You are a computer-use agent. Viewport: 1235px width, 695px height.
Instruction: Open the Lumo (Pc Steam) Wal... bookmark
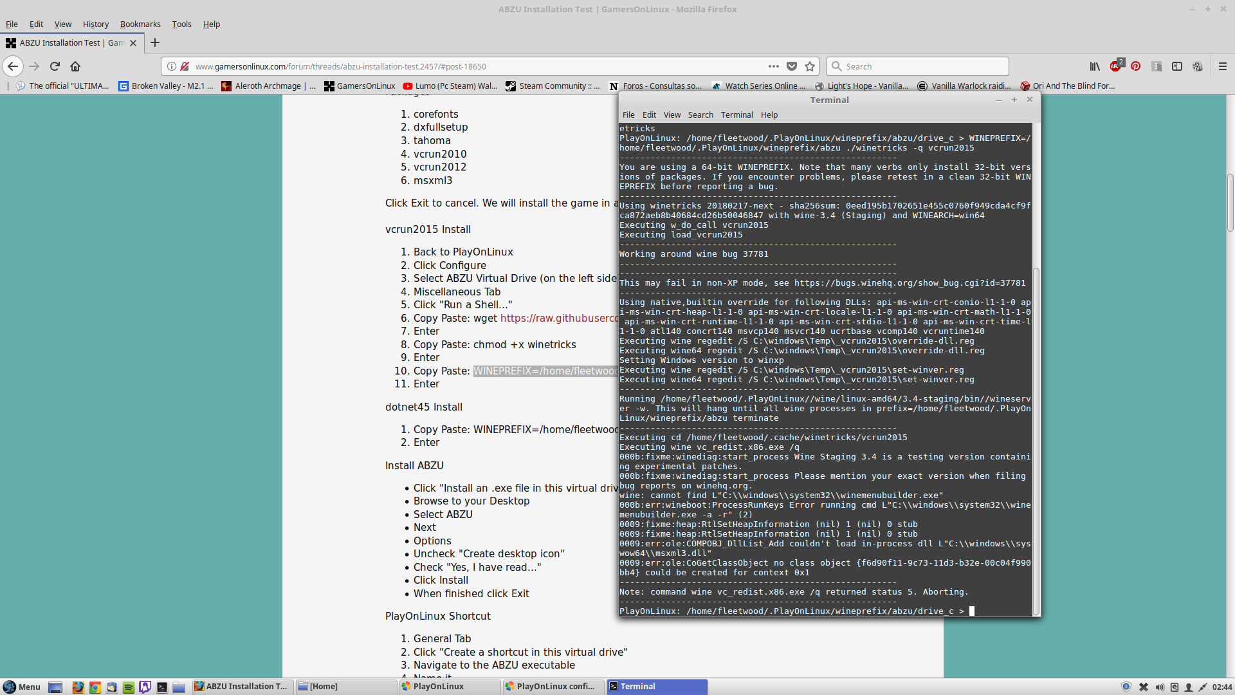pyautogui.click(x=450, y=86)
